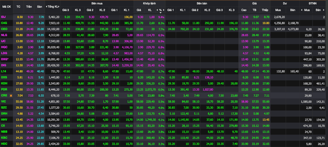Click IDJ percent change 9.4%
Viewport: 328px width, 147px height.
[x=161, y=17]
